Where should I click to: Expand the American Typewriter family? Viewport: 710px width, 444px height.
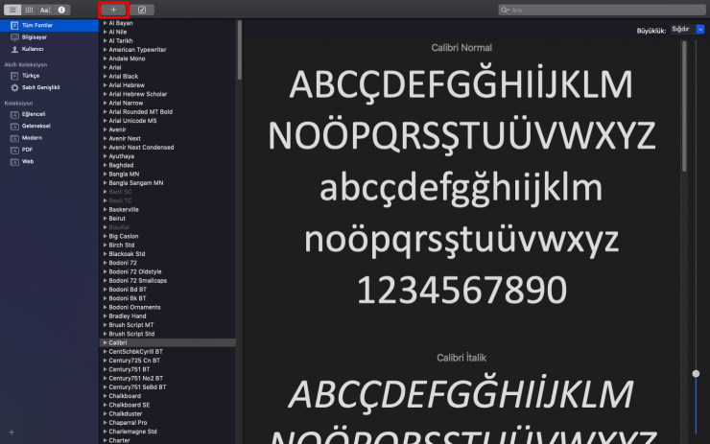click(x=105, y=49)
